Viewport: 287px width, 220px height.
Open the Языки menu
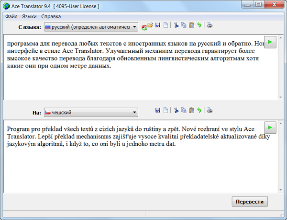pyautogui.click(x=29, y=16)
